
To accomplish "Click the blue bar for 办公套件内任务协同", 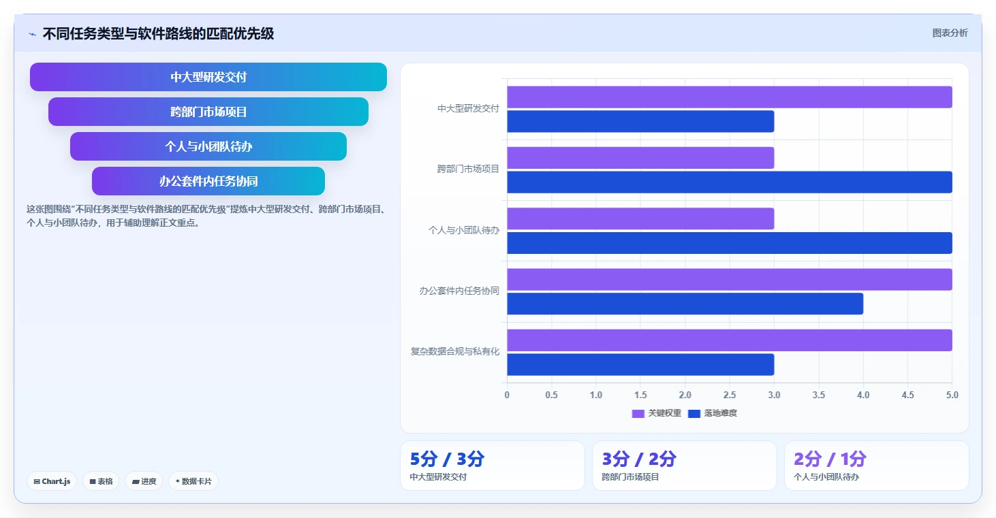I will (685, 304).
